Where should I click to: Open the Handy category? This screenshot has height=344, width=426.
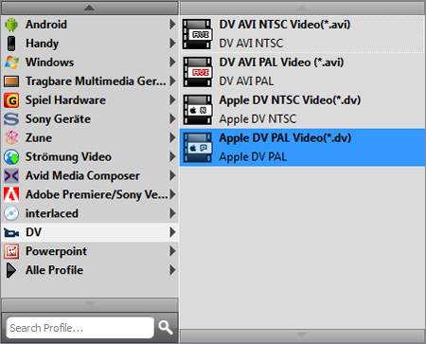pyautogui.click(x=90, y=44)
